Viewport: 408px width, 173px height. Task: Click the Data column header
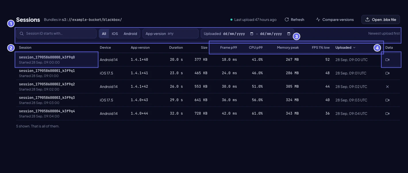pos(389,48)
